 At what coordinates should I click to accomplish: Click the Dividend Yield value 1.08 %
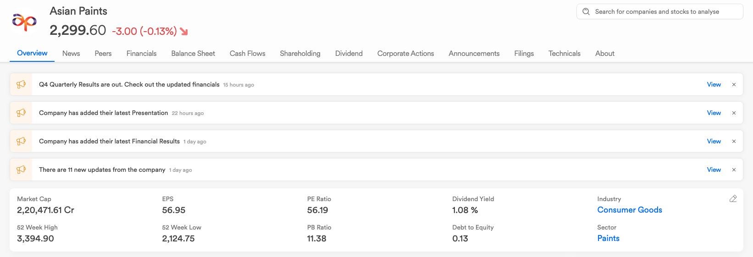(465, 210)
